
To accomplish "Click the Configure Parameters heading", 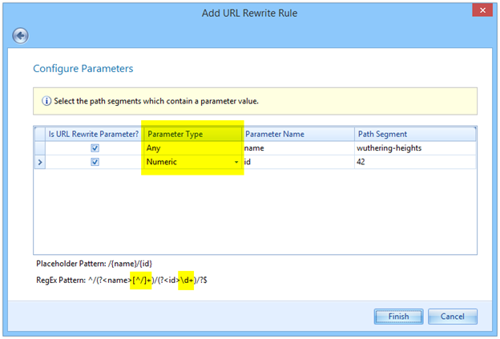I will pos(83,69).
